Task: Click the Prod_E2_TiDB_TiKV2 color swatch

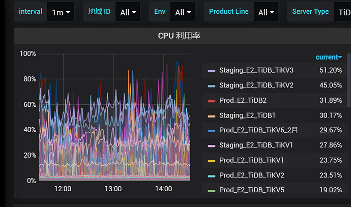Action: tap(212, 176)
